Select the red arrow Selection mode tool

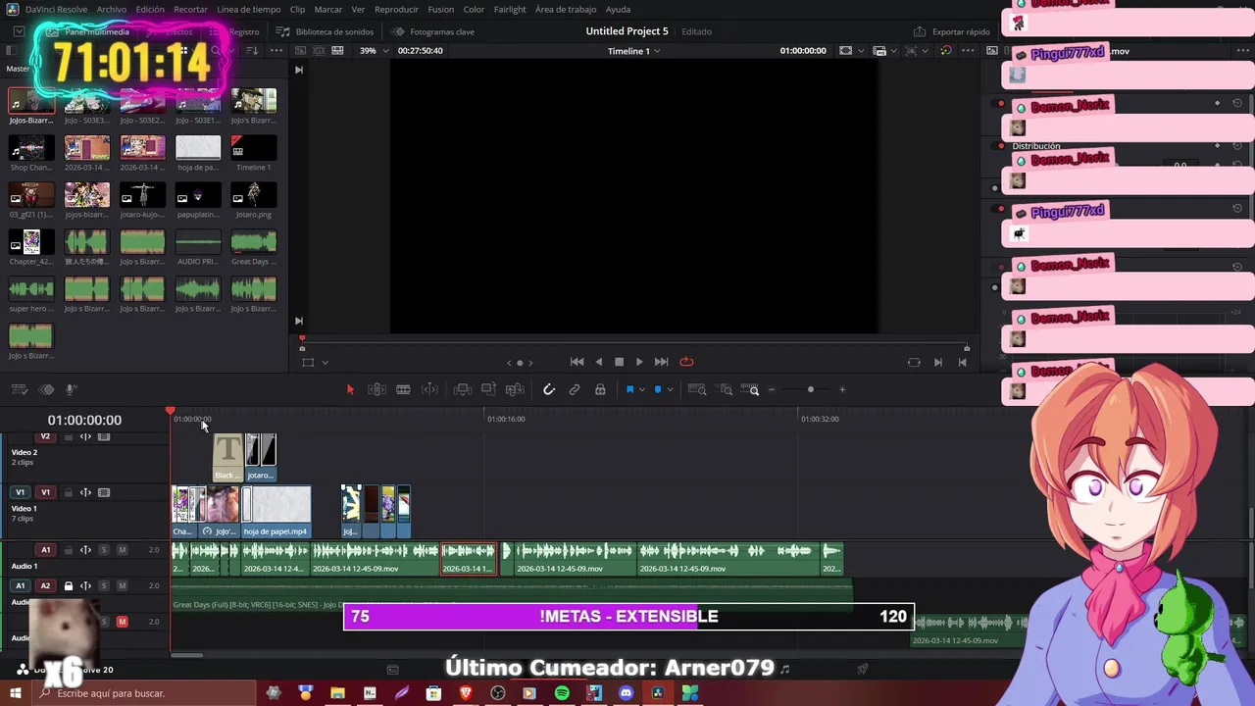point(350,389)
